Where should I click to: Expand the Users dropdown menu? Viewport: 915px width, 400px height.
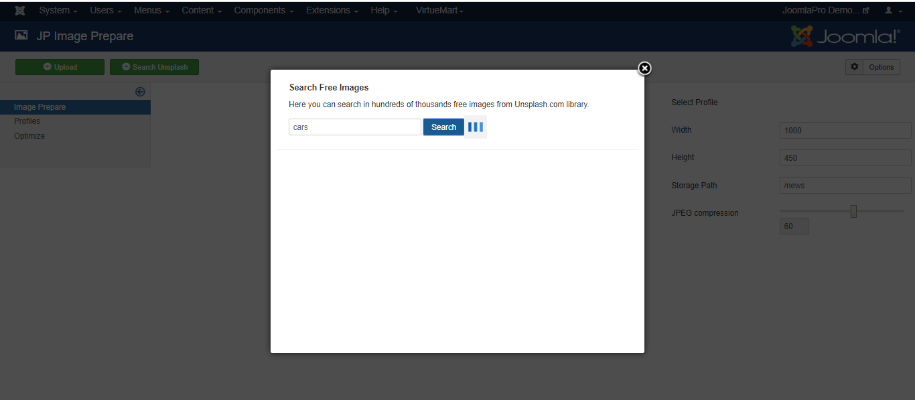coord(106,11)
